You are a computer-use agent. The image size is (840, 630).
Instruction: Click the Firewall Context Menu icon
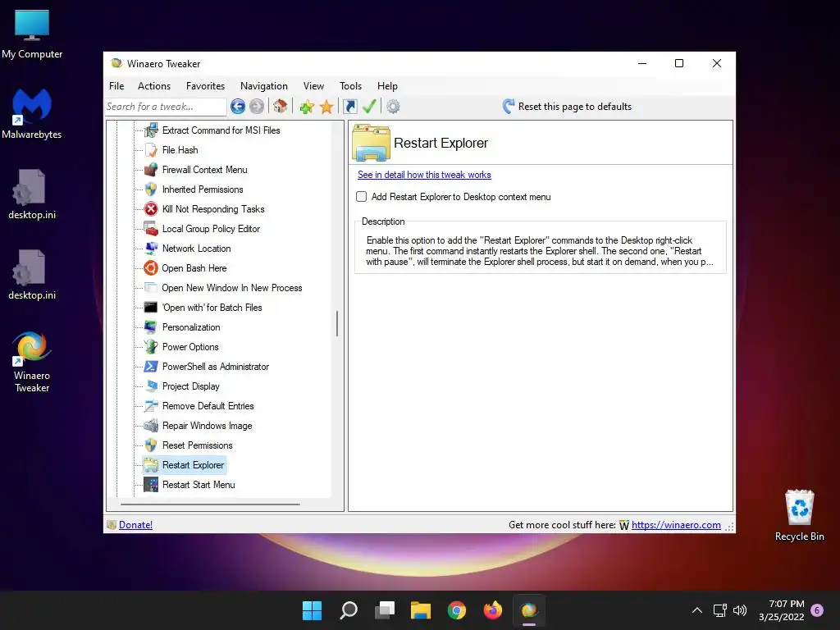coord(152,170)
